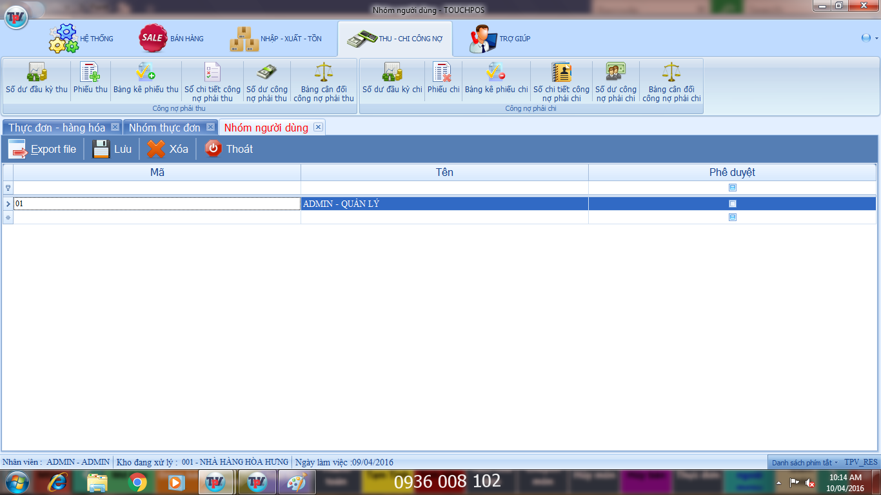Open Số dư công nợ phải chi
The width and height of the screenshot is (881, 495).
tap(615, 81)
